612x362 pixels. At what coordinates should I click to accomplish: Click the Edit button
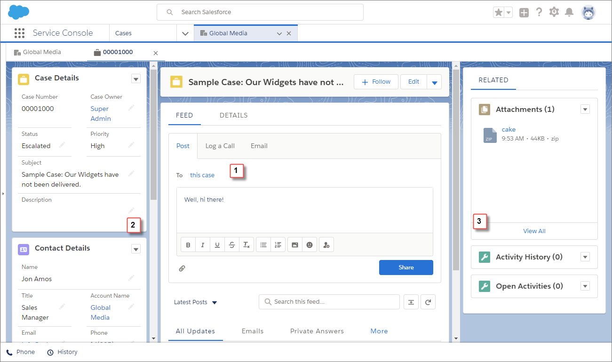tap(413, 82)
